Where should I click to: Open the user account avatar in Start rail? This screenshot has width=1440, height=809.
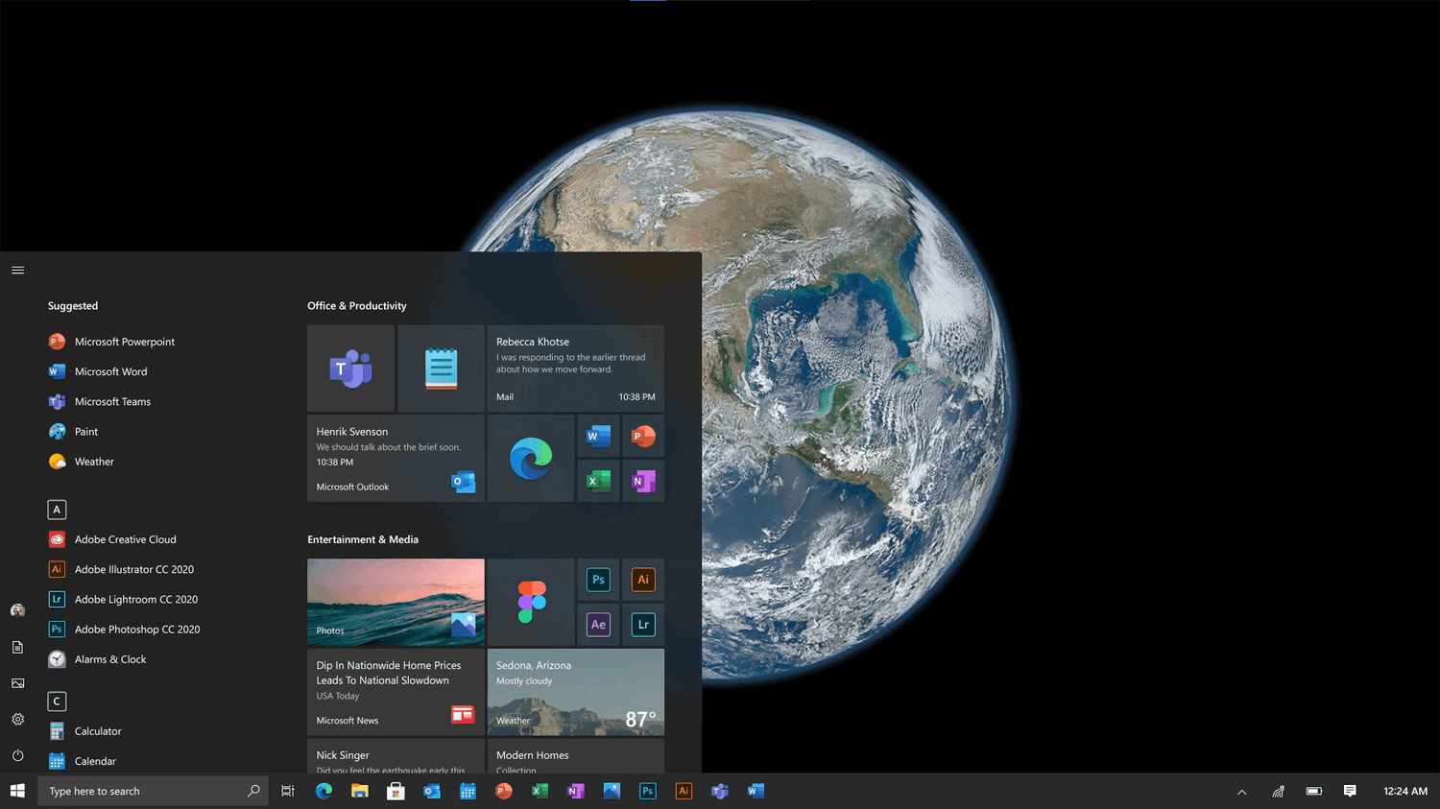click(x=17, y=610)
